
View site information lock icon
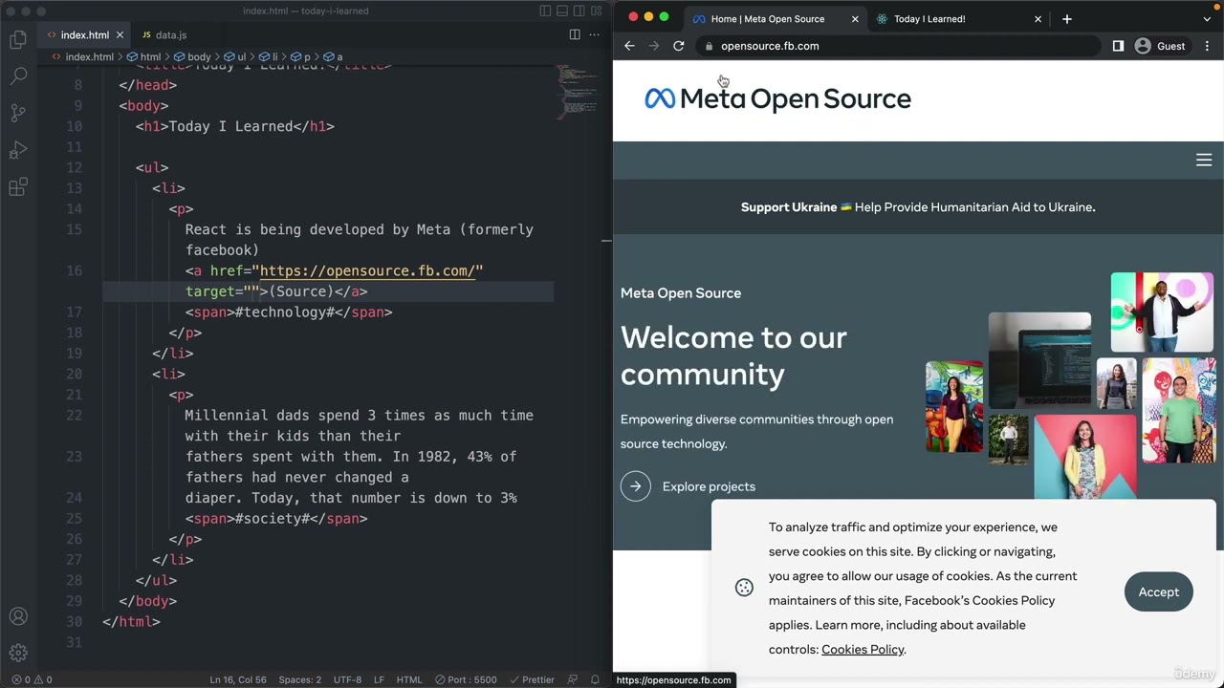709,46
